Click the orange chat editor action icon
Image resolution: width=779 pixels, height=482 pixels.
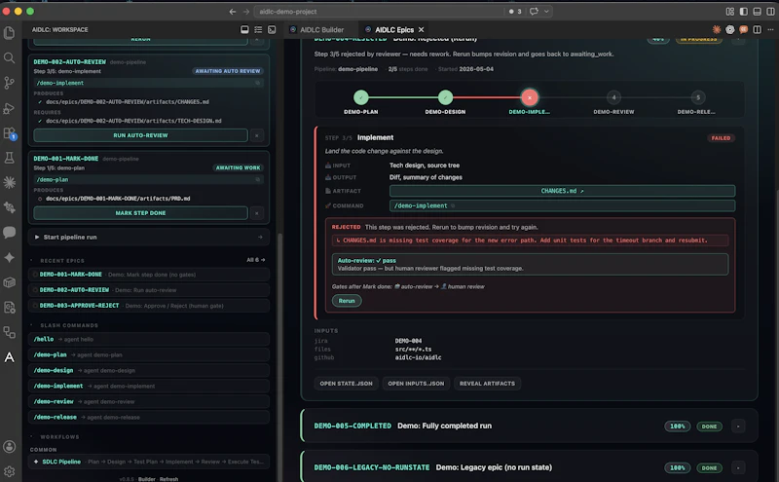tap(743, 30)
